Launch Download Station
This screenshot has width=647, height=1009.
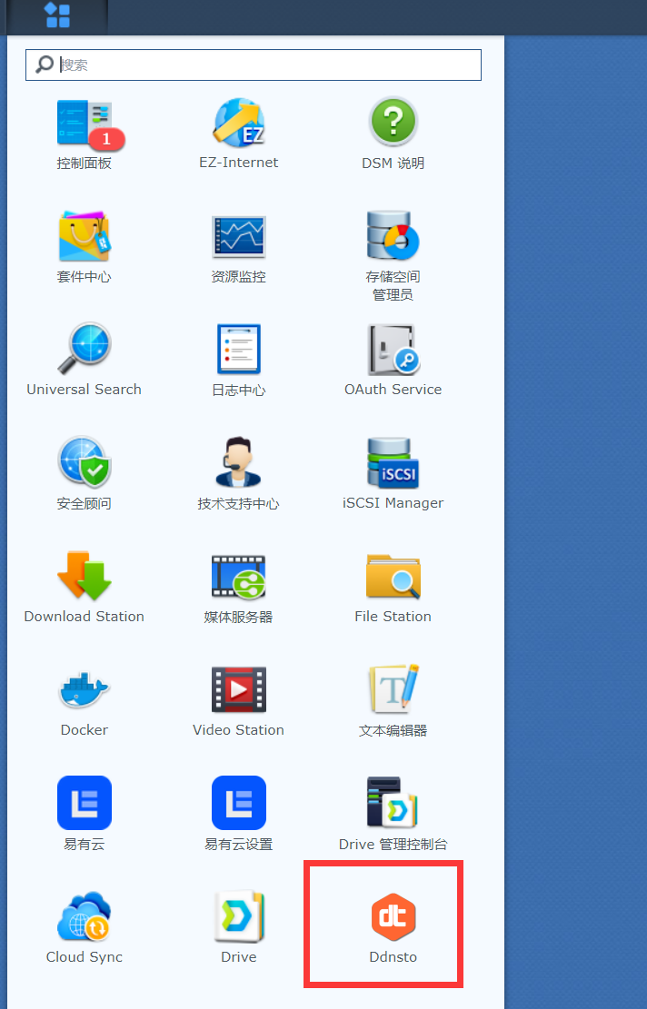[85, 588]
